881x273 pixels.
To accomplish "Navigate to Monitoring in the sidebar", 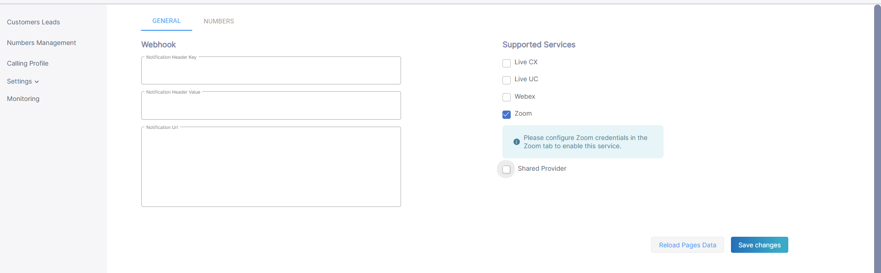I will 23,99.
